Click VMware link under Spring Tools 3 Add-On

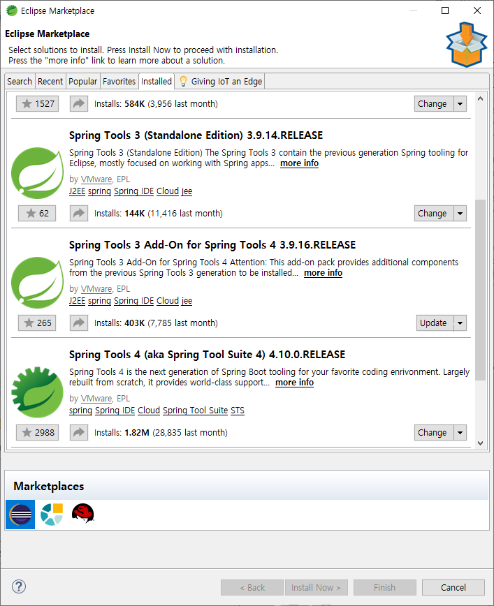coord(96,289)
